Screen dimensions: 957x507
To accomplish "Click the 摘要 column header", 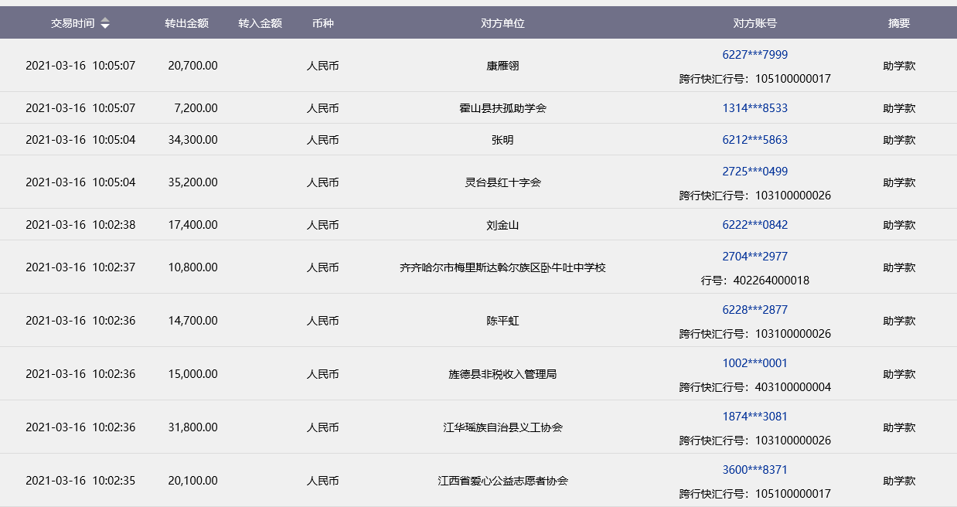I will [899, 23].
